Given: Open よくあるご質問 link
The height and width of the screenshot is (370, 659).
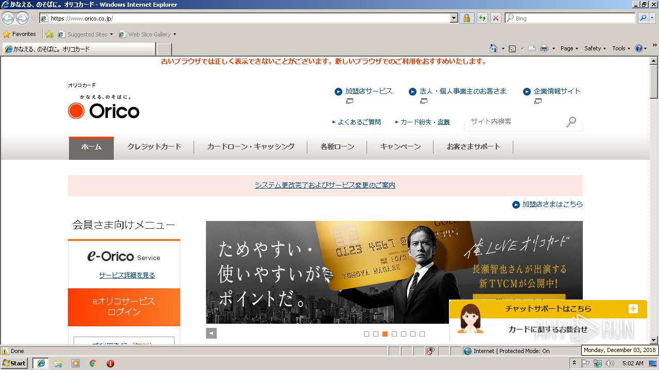Looking at the screenshot, I should pos(359,122).
